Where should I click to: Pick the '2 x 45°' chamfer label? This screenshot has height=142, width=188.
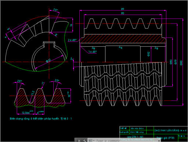(x=72, y=40)
